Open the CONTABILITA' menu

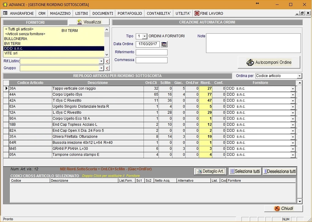click(159, 13)
